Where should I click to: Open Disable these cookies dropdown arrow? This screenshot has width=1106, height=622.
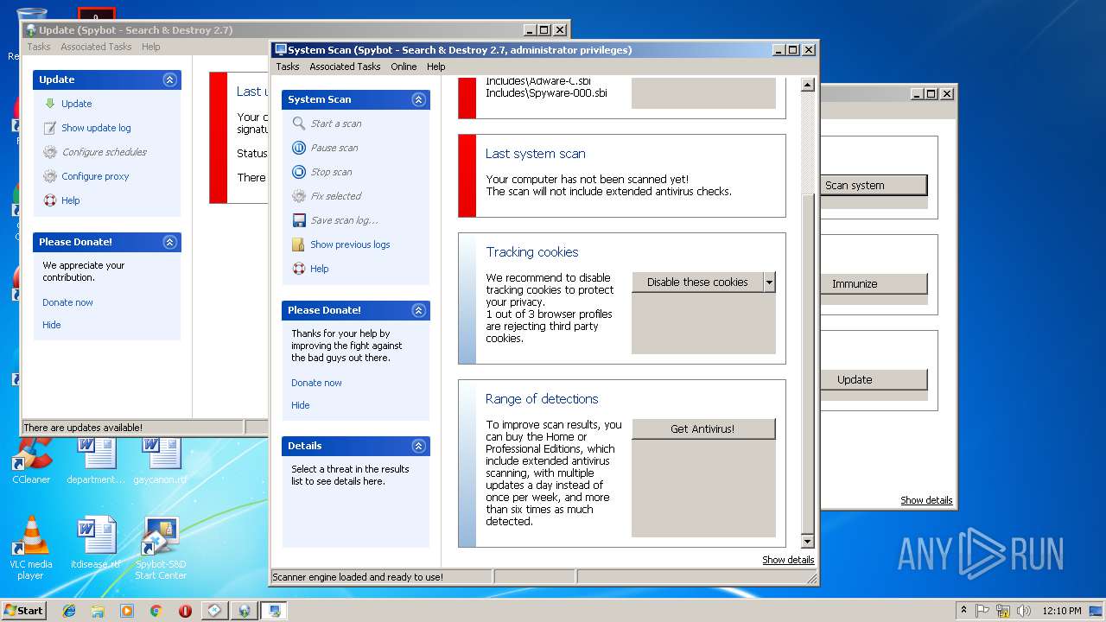coord(769,282)
